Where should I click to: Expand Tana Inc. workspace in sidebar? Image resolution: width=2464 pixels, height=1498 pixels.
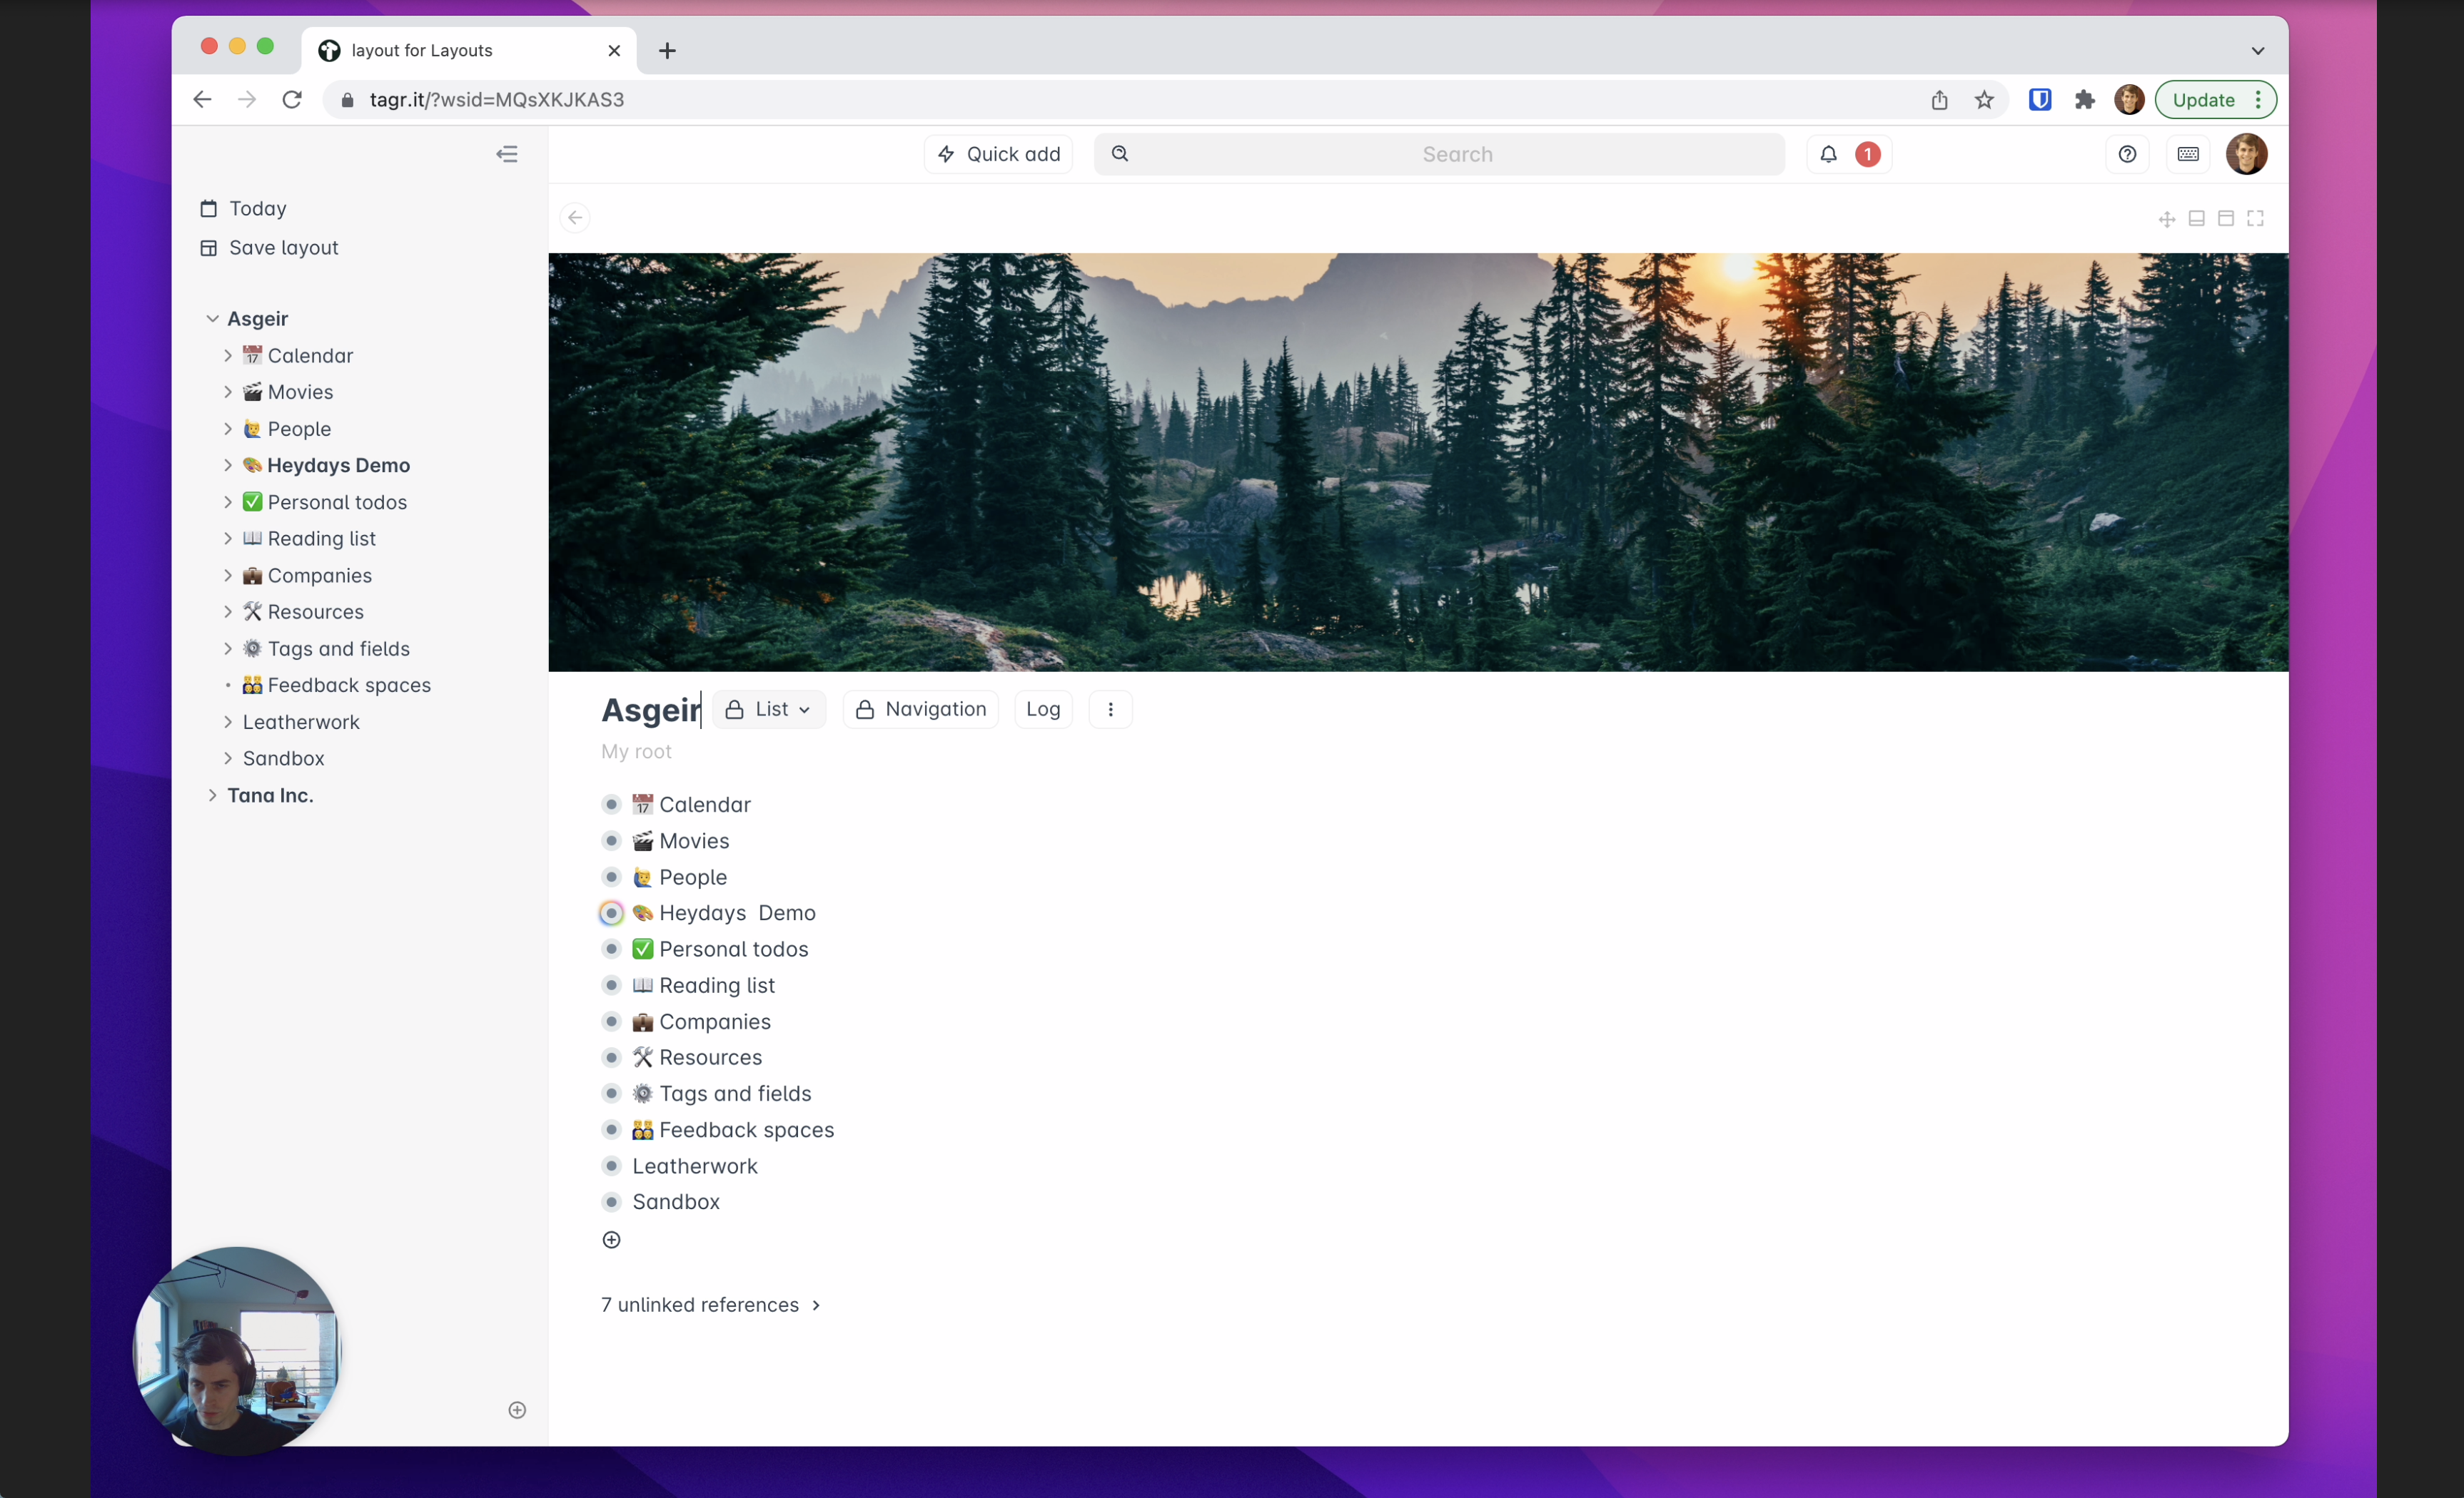coord(212,795)
